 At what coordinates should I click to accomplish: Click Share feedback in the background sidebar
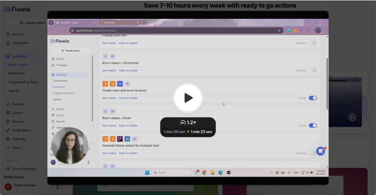(22, 169)
